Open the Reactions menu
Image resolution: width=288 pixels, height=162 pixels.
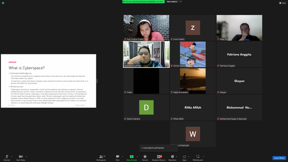pos(172,157)
